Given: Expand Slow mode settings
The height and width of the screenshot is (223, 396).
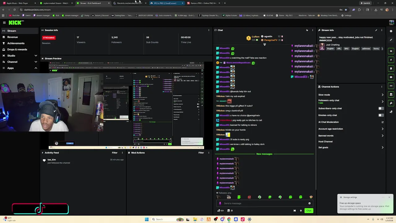Looking at the screenshot, I should [x=382, y=95].
